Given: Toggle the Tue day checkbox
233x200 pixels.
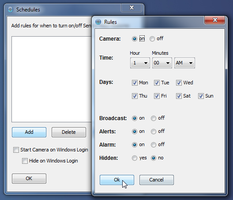Looking at the screenshot, I should (x=157, y=83).
